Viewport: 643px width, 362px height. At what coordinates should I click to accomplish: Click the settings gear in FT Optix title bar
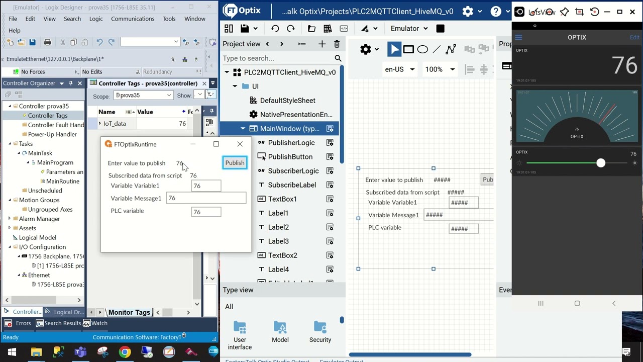(468, 11)
